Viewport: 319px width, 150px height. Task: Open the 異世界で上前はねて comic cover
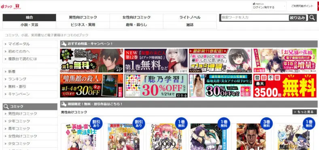pyautogui.click(x=124, y=137)
